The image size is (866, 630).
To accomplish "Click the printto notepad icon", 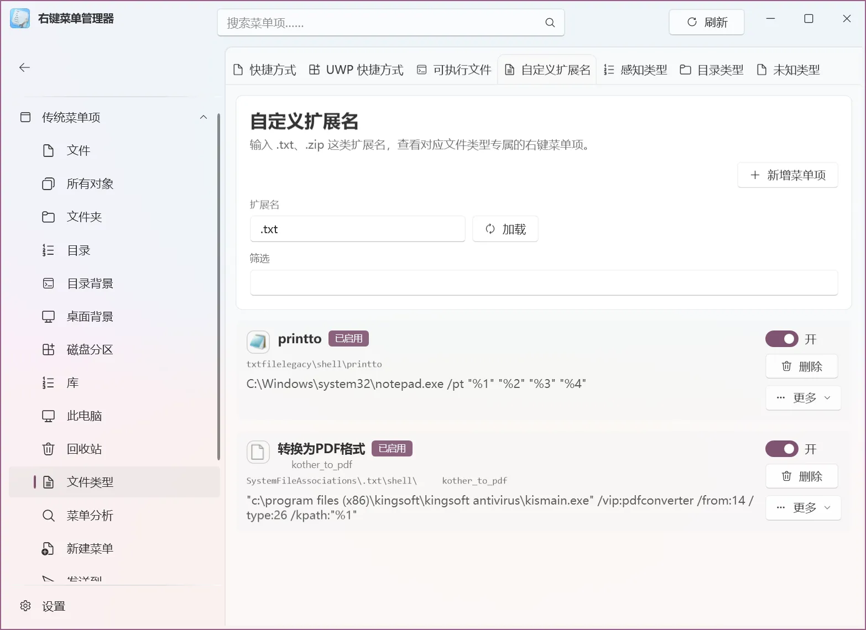I will point(258,342).
